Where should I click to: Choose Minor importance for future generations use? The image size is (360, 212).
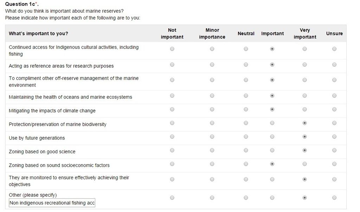tap(212, 137)
